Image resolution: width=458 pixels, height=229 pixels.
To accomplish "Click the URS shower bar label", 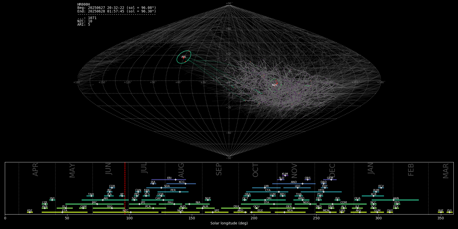I will pyautogui.click(x=342, y=210).
